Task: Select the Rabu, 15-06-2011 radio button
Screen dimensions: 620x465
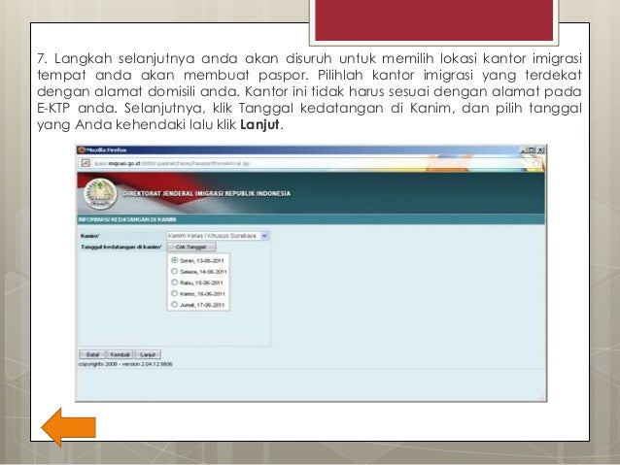Action: [174, 282]
